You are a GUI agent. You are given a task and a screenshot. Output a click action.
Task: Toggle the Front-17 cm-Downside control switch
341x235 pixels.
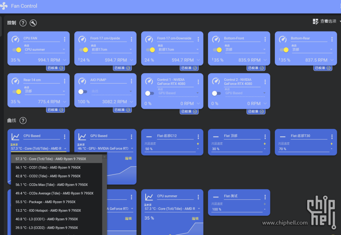(x=150, y=50)
